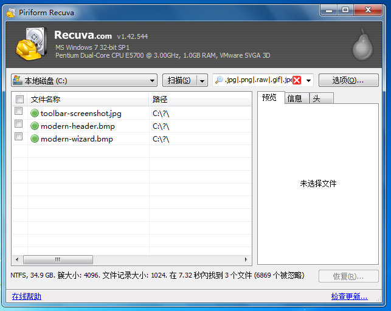391x311 pixels.
Task: Click the magnifier icon in the filter box
Action: [218, 80]
